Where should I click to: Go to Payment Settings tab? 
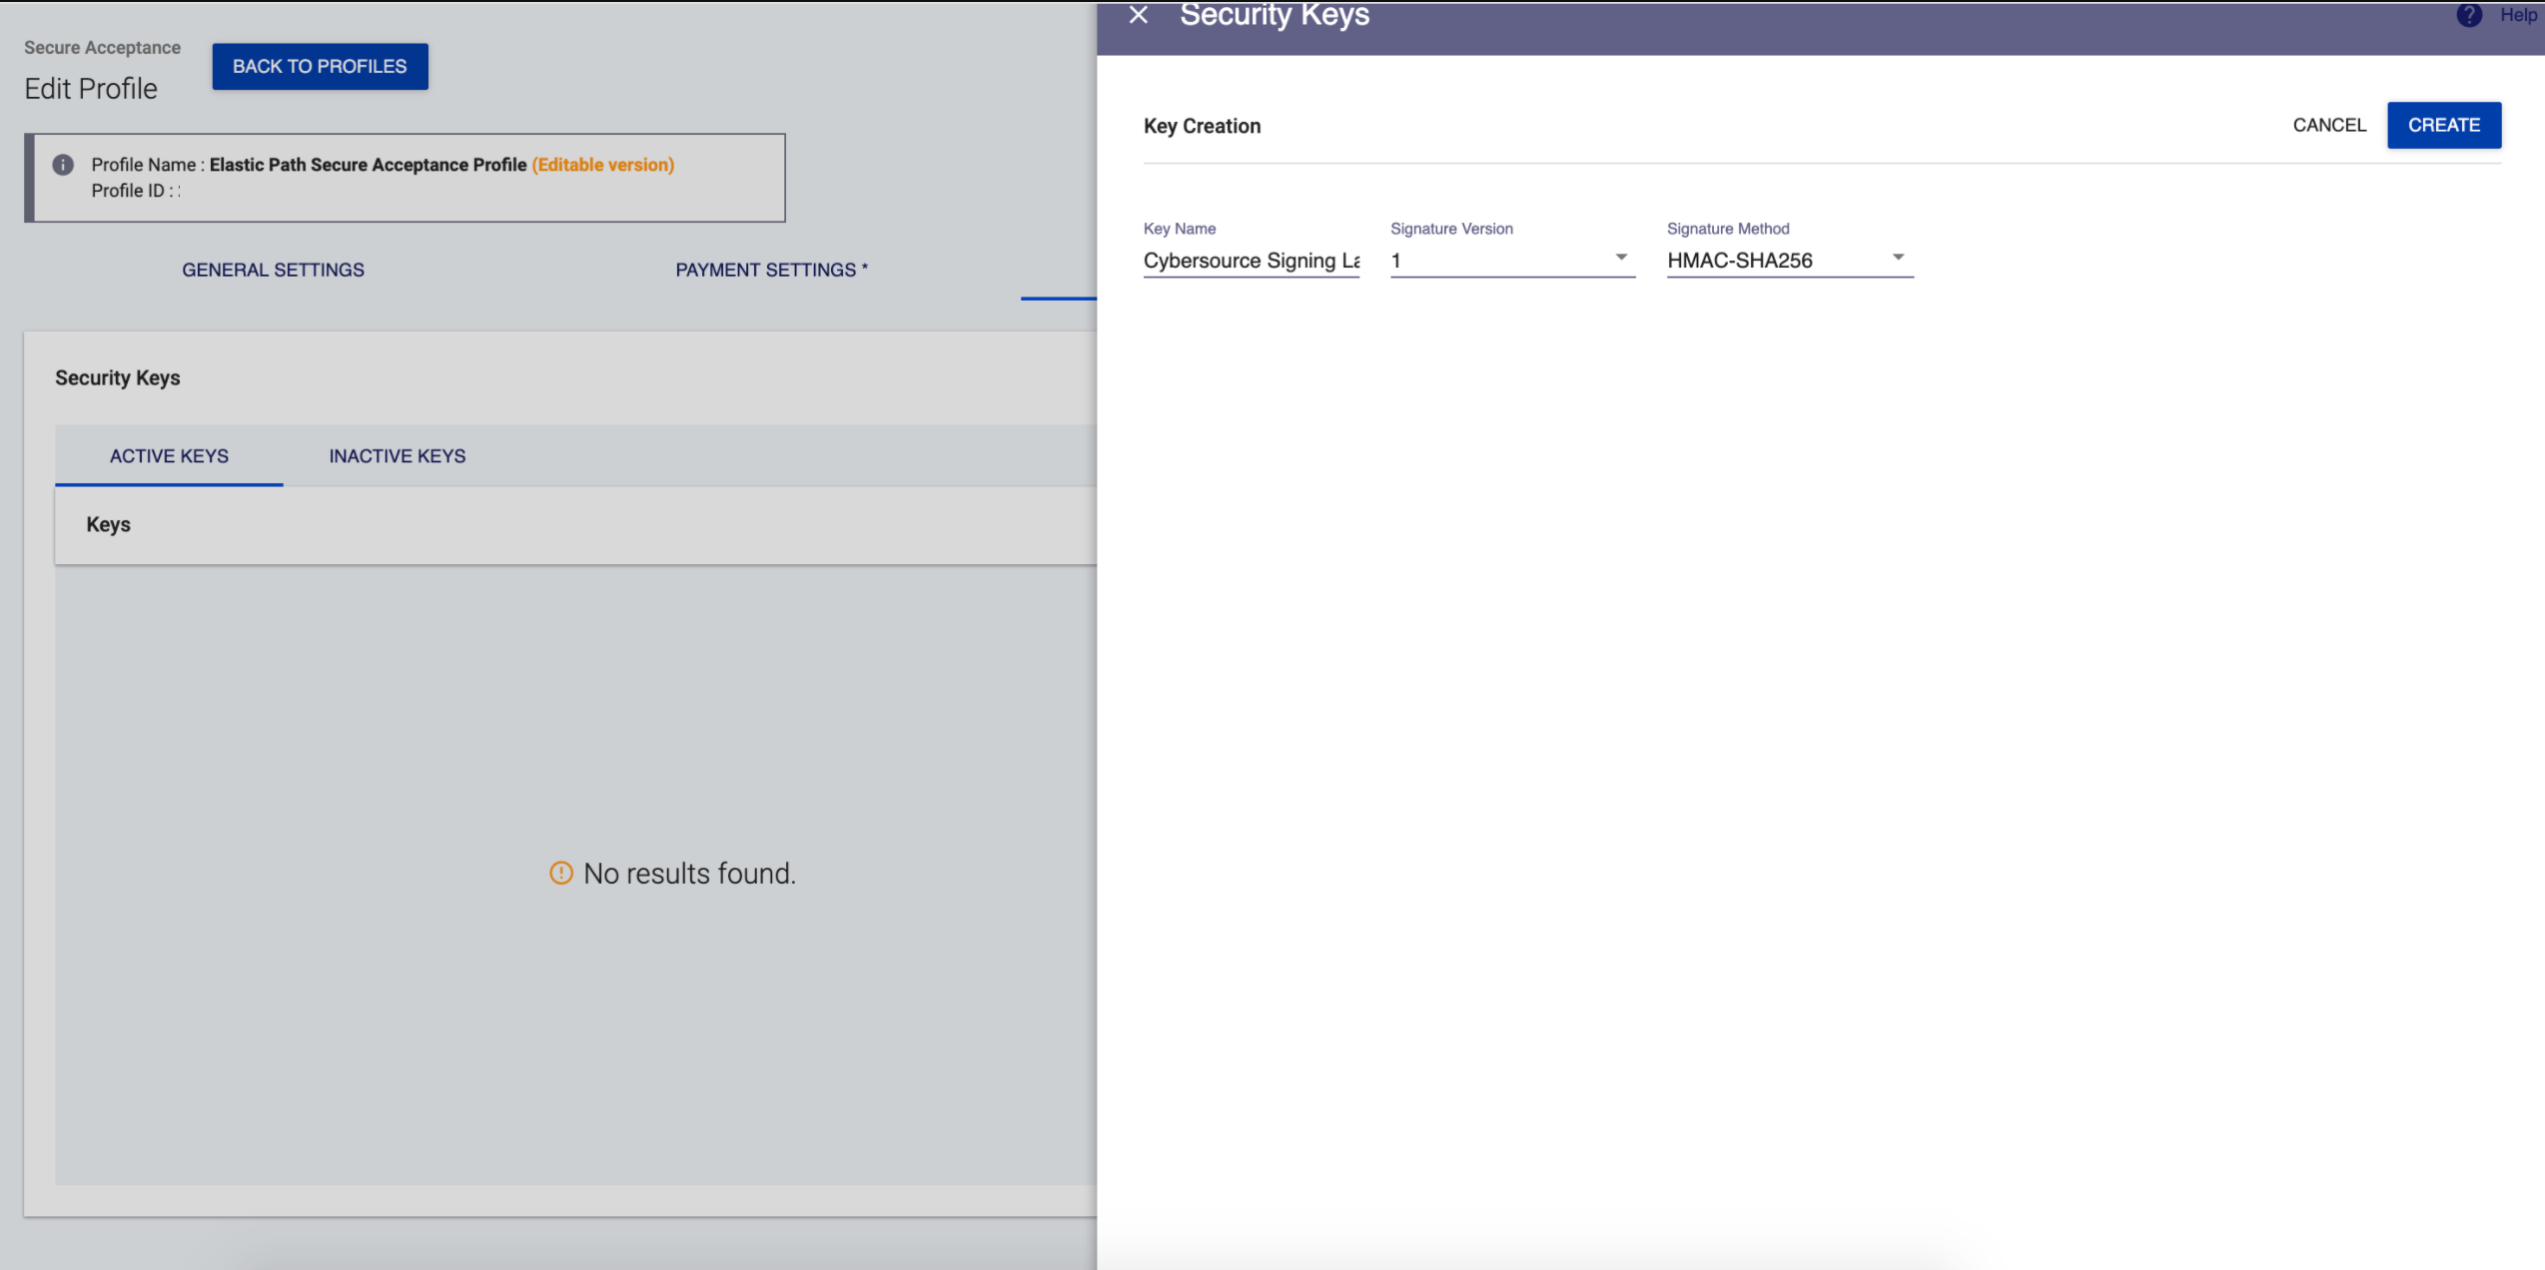click(x=771, y=270)
